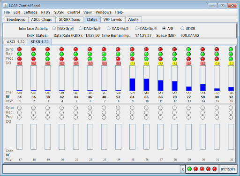Click the S16 Sync green indicator light

click(231, 49)
